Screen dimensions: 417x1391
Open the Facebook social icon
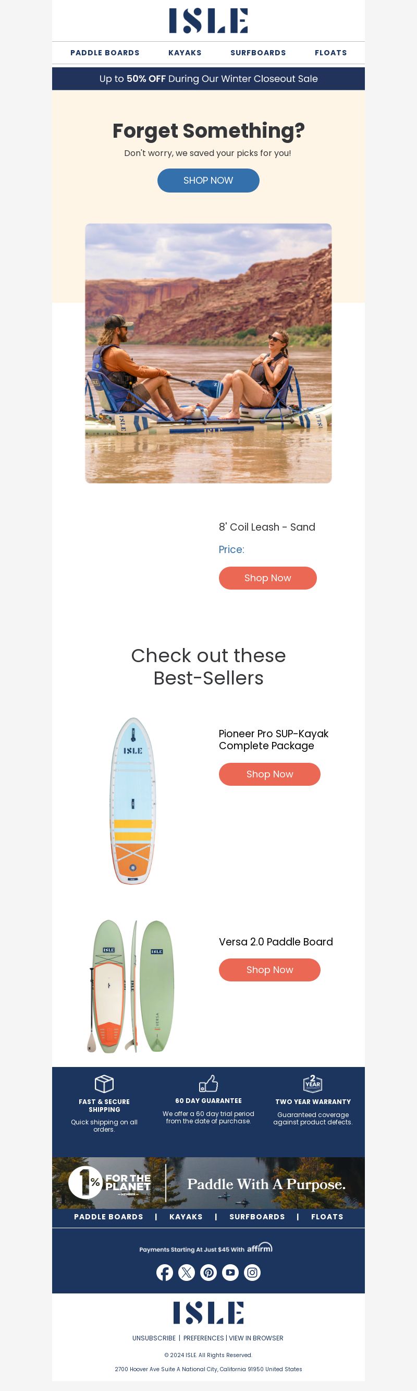pos(165,1273)
